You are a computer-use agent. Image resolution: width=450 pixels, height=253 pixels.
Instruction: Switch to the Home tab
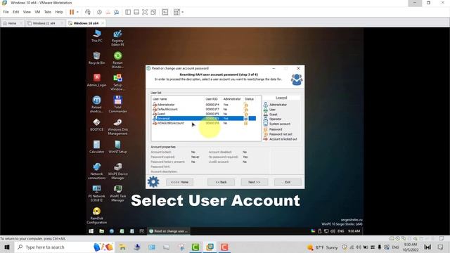pyautogui.click(x=12, y=23)
